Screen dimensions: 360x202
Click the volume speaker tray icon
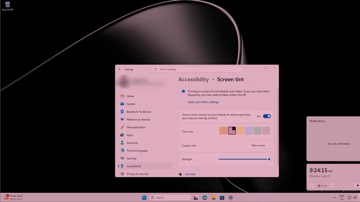(x=355, y=198)
